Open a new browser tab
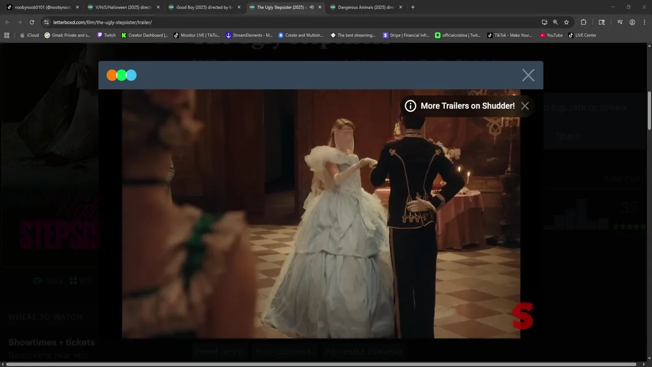The image size is (652, 367). point(413,7)
